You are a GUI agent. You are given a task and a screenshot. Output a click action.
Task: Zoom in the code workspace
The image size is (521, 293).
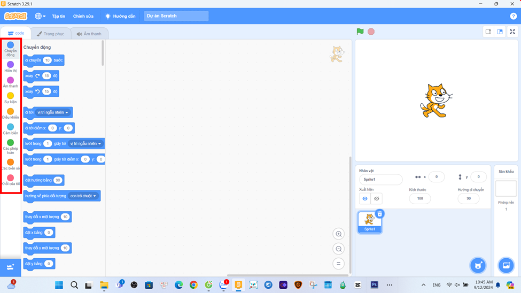point(339,234)
